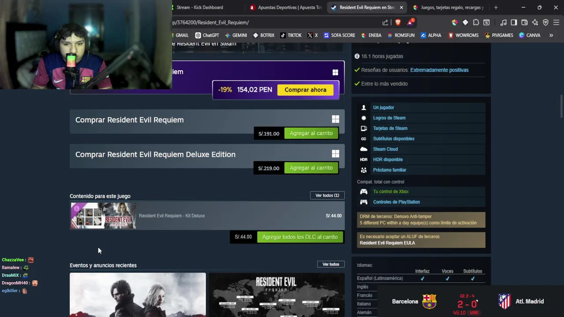Click Controles de PlayStation link
Viewport: 564px width, 317px height.
coord(396,202)
